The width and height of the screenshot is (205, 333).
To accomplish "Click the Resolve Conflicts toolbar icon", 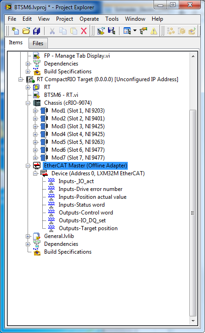I will point(143,31).
